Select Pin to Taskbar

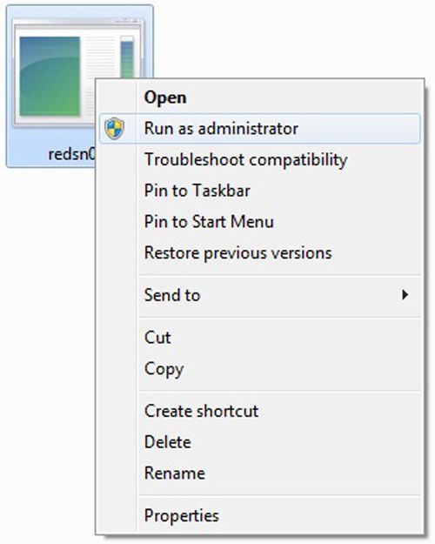(259, 191)
